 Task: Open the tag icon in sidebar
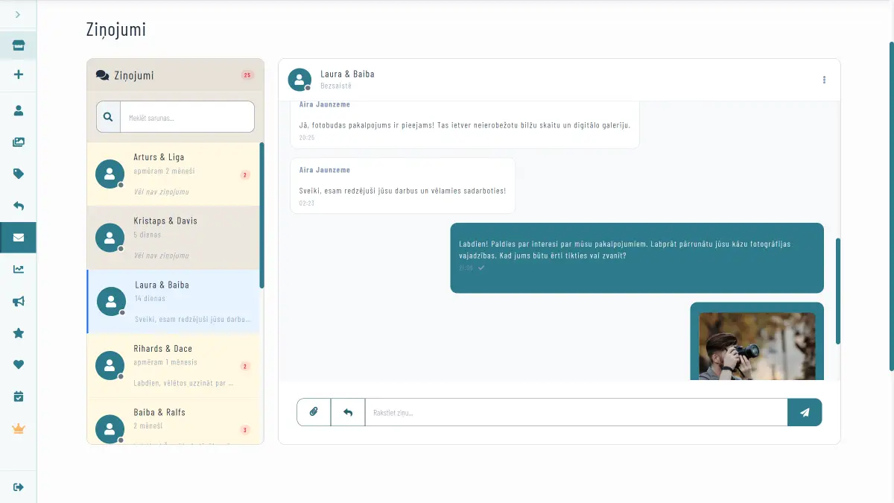19,174
